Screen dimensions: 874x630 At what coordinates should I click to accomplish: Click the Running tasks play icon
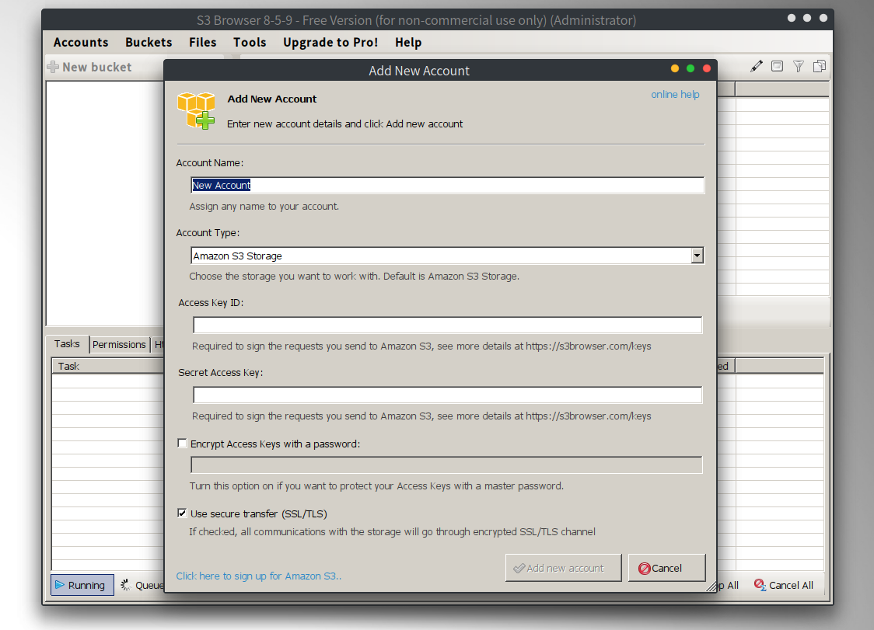61,585
